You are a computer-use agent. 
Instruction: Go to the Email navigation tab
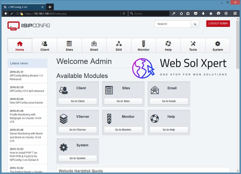[x=94, y=45]
